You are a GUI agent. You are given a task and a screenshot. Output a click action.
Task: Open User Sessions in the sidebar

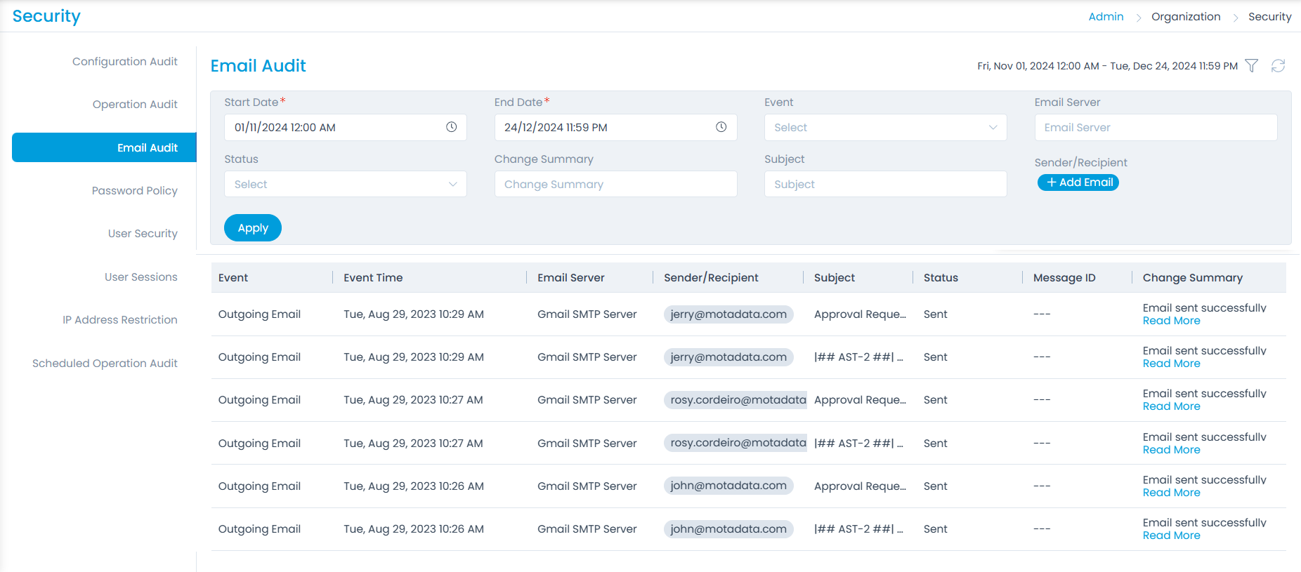coord(141,277)
